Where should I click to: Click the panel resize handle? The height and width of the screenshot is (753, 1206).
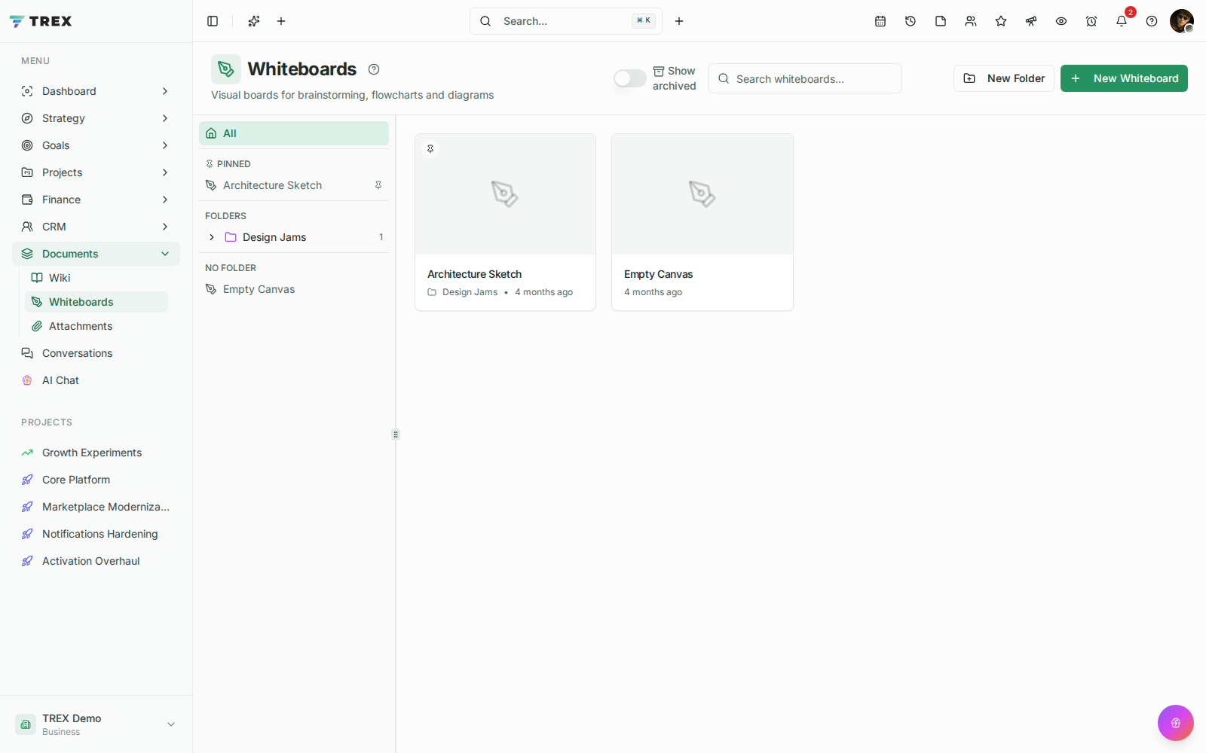(396, 434)
